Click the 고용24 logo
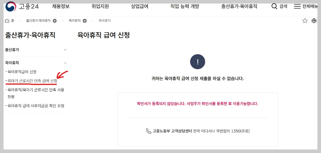This screenshot has height=153, width=321. [22, 6]
